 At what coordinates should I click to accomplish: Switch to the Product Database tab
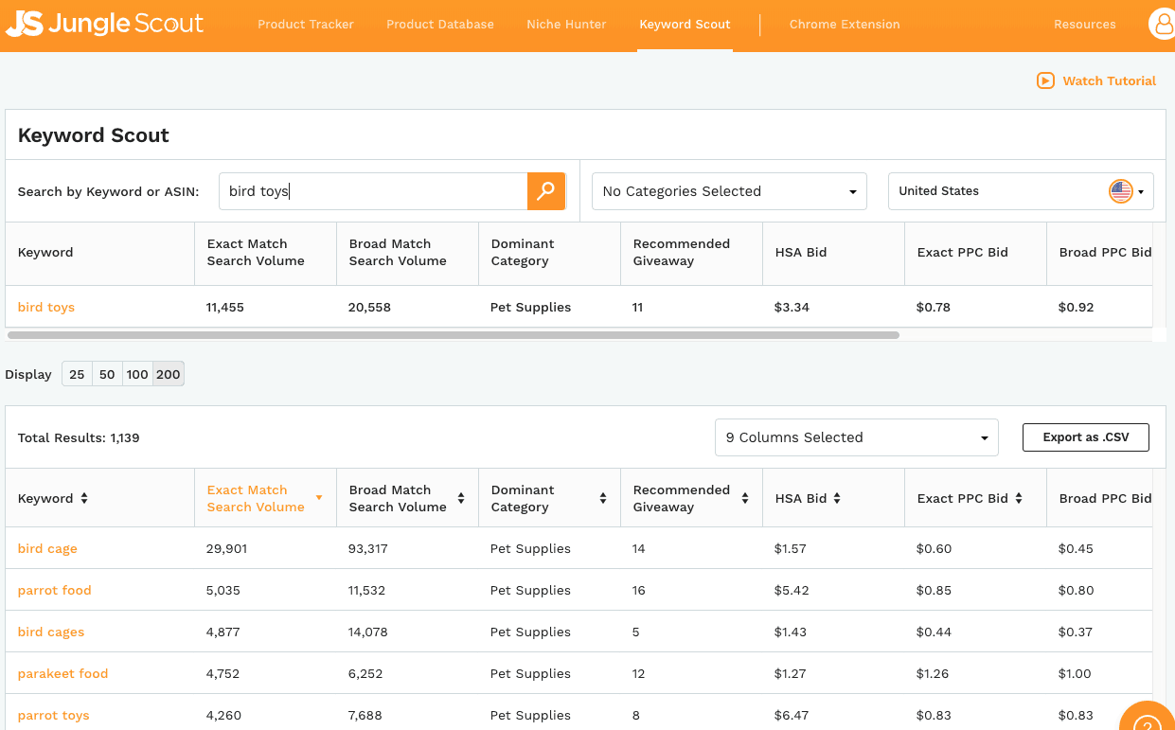click(x=440, y=25)
